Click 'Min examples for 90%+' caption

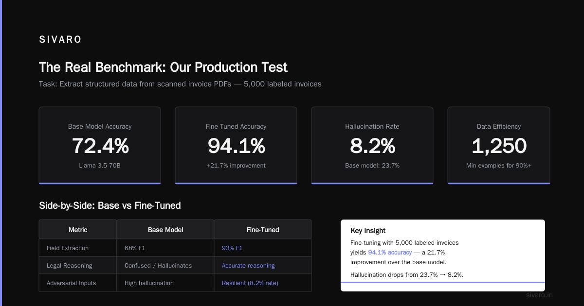[x=499, y=166]
